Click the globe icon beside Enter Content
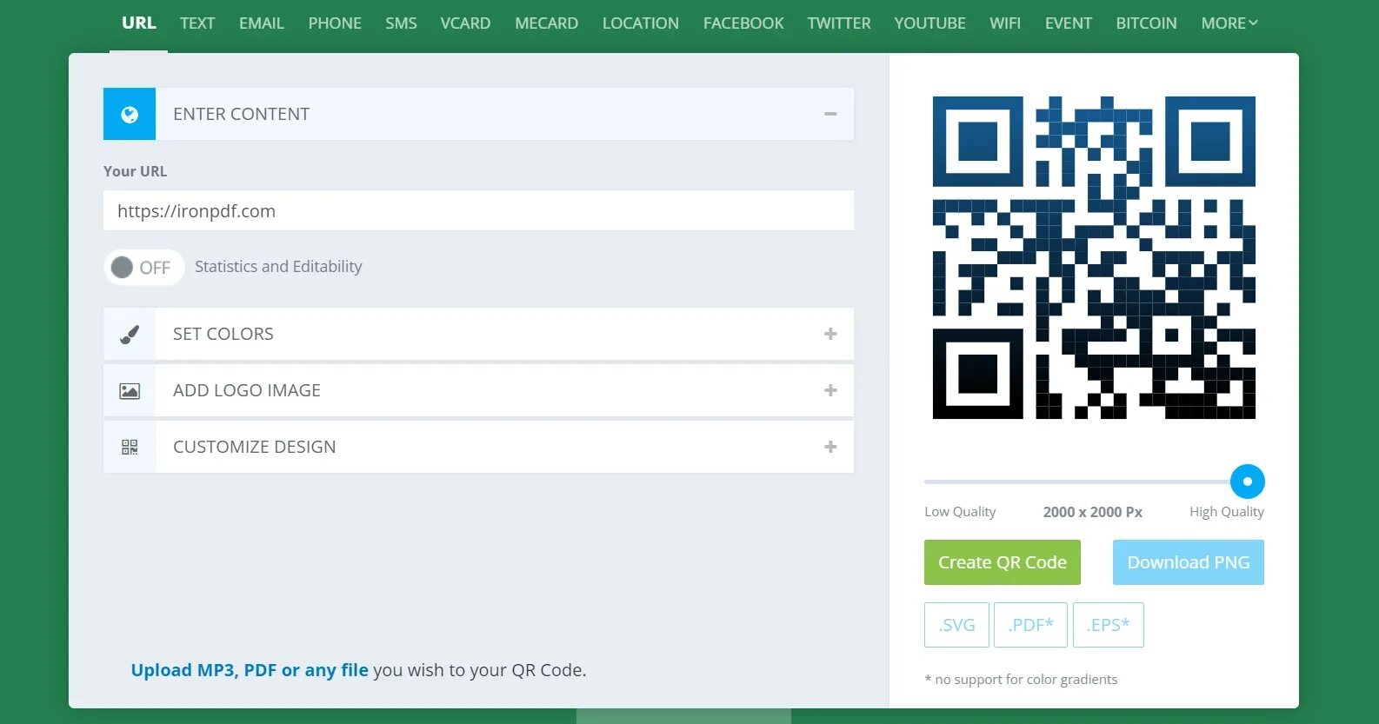Viewport: 1379px width, 724px height. (130, 114)
